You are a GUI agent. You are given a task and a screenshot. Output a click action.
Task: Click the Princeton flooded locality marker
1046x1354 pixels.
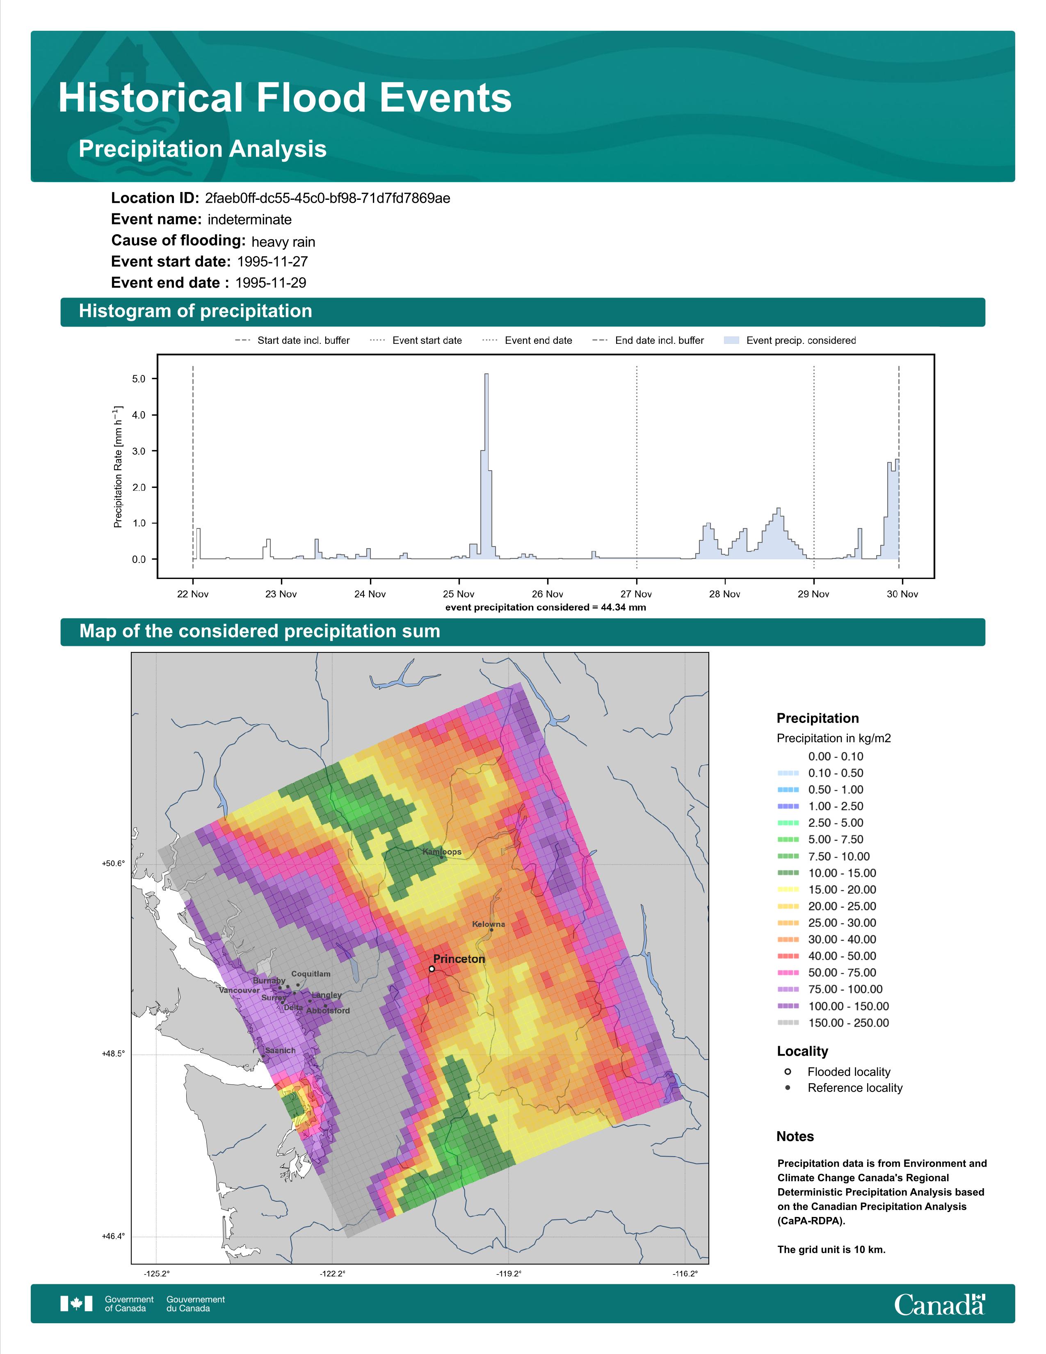432,968
